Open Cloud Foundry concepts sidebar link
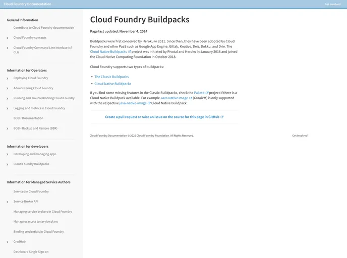This screenshot has width=347, height=258. [30, 38]
